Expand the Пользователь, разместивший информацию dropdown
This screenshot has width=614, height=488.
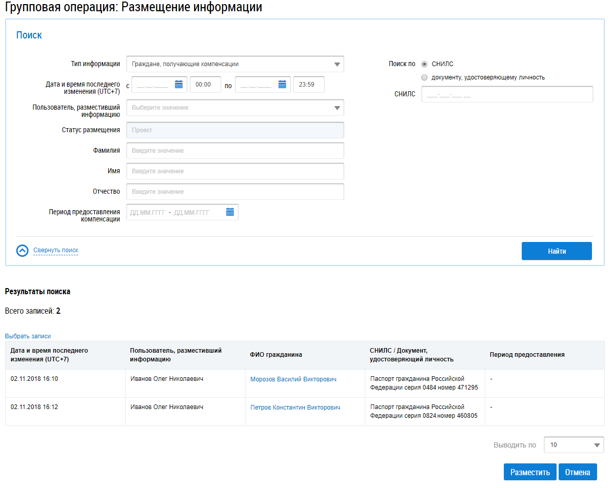pos(235,108)
